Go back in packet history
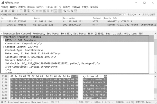Screen dimensions: 157x104 tap(37, 11)
